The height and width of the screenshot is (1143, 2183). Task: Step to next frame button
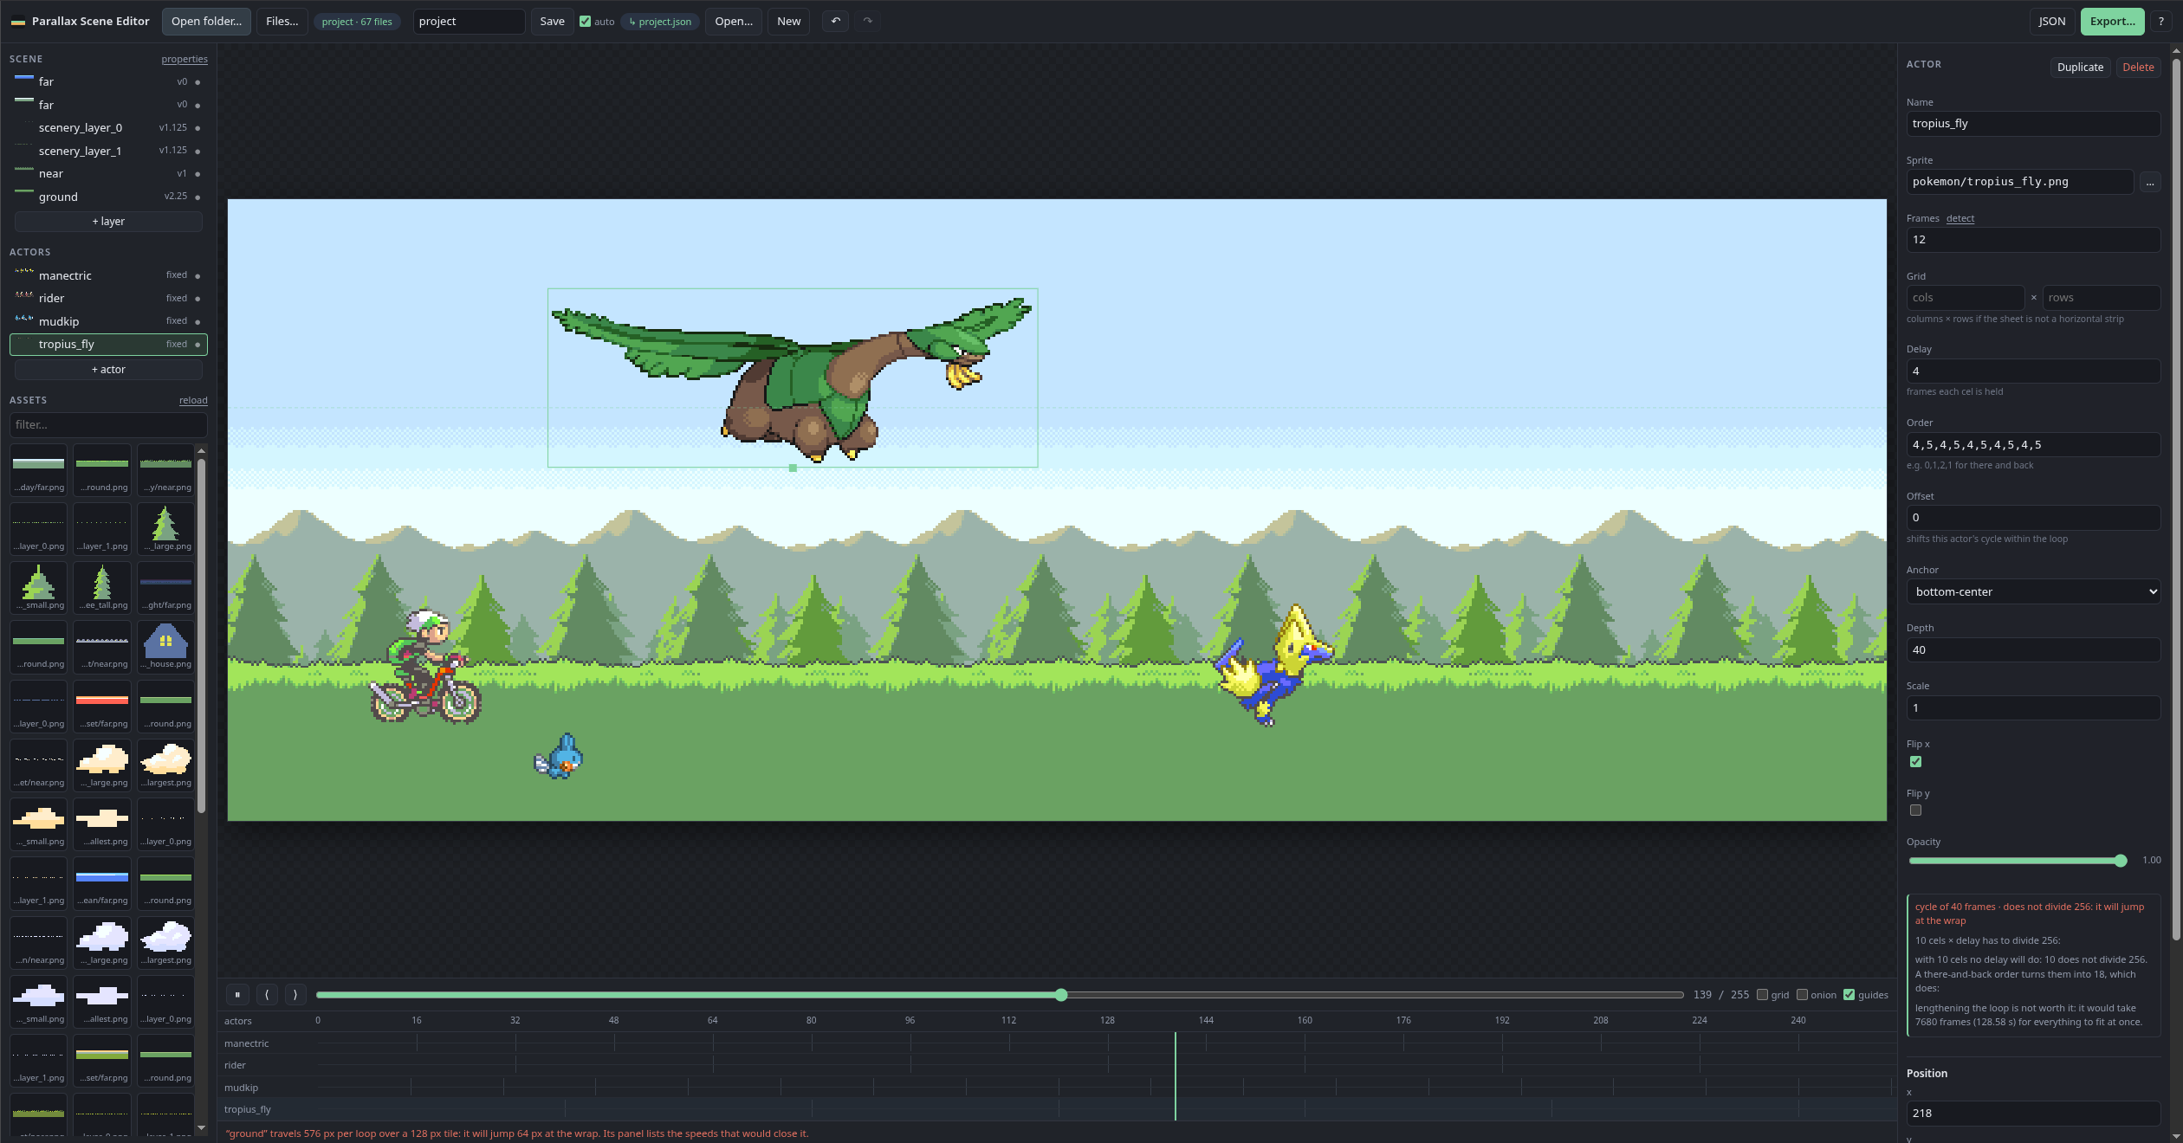295,995
